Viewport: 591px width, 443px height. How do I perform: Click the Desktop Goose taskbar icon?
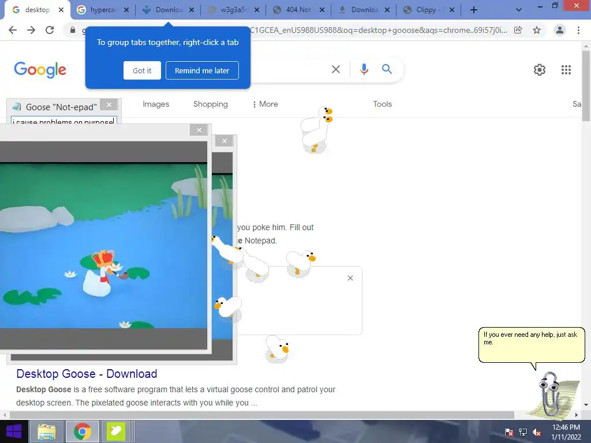pos(115,431)
